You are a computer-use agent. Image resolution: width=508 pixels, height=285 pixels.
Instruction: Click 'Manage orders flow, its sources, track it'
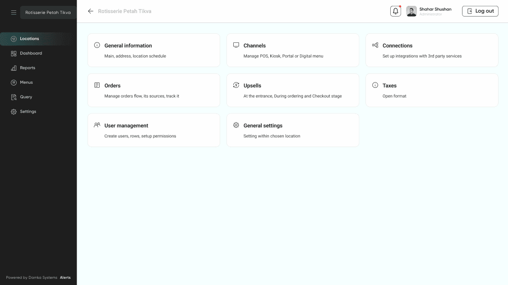click(142, 96)
